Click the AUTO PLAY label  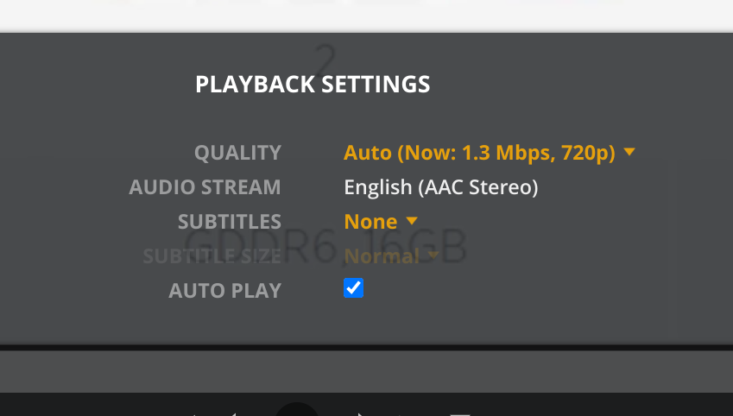coord(224,291)
